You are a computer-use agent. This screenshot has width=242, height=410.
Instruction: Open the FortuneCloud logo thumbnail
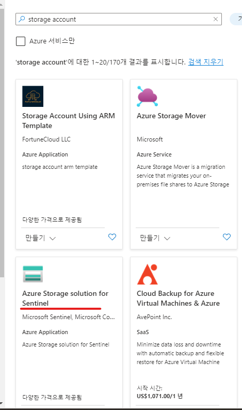tap(33, 96)
